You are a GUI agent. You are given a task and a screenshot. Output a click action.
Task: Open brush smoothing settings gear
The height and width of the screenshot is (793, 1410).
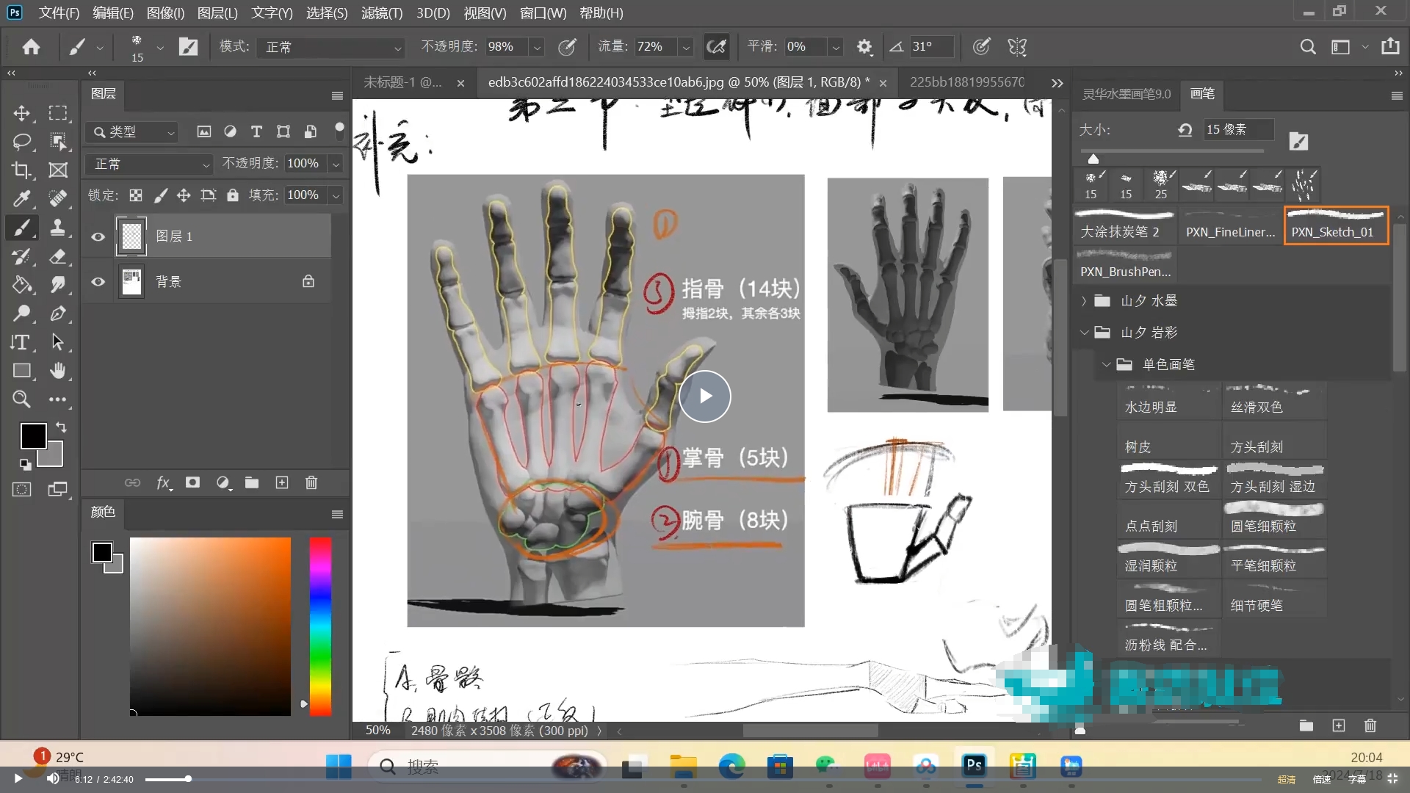click(864, 47)
